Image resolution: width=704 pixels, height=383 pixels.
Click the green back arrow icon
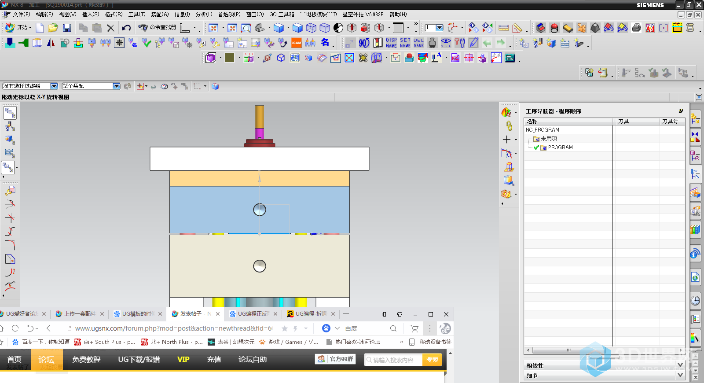pos(487,43)
